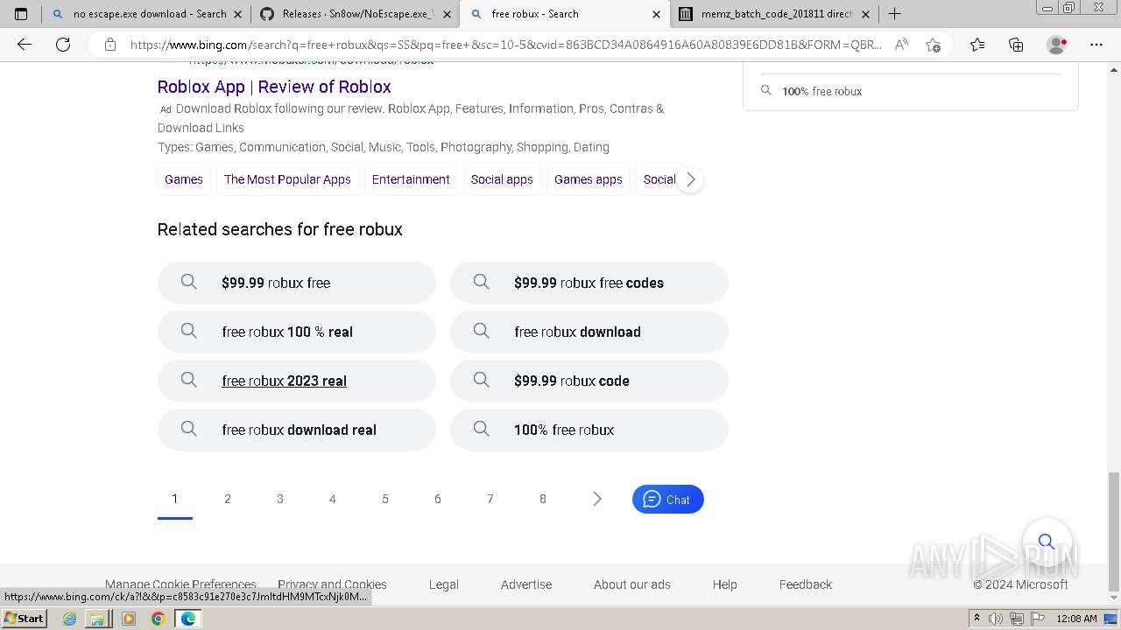Screen dimensions: 1121x630
Task: Search related: free robux 100 % real
Action: tap(297, 332)
